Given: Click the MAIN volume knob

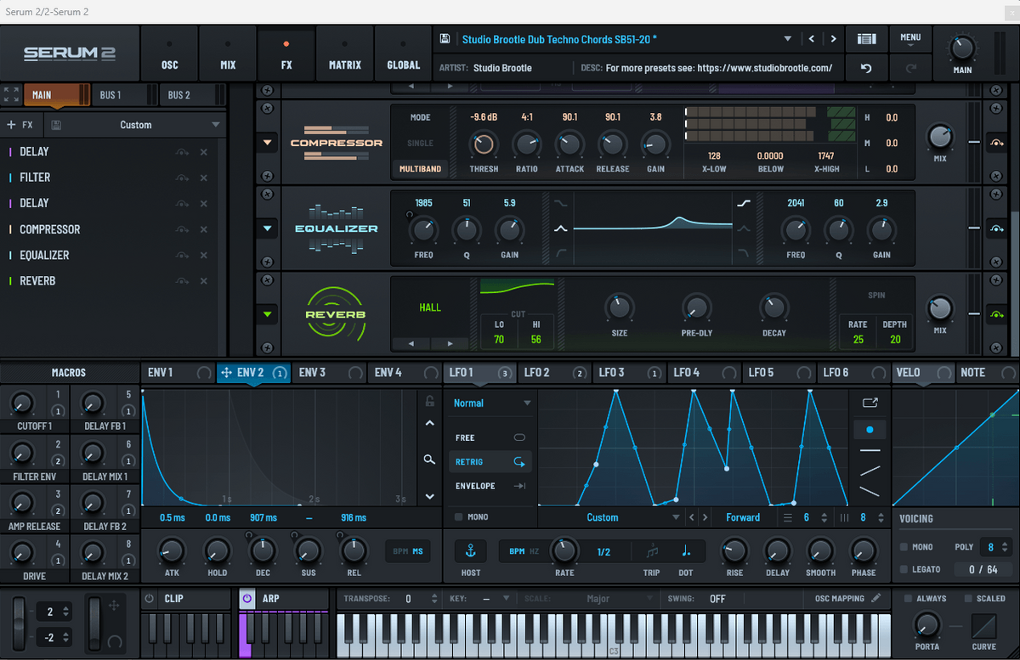Looking at the screenshot, I should coord(962,47).
